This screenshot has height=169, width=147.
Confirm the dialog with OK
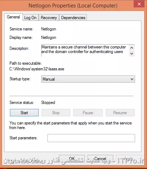click(72, 159)
